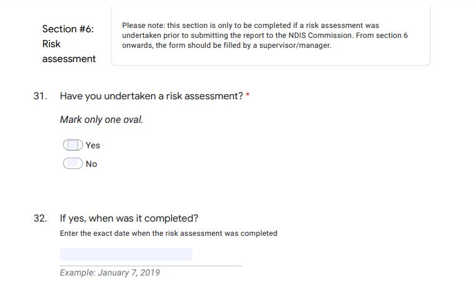This screenshot has width=476, height=301.
Task: Click the underline beneath the date field
Action: [151, 266]
